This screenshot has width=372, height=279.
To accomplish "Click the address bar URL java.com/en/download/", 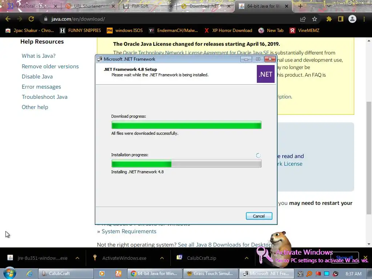I will 78,19.
